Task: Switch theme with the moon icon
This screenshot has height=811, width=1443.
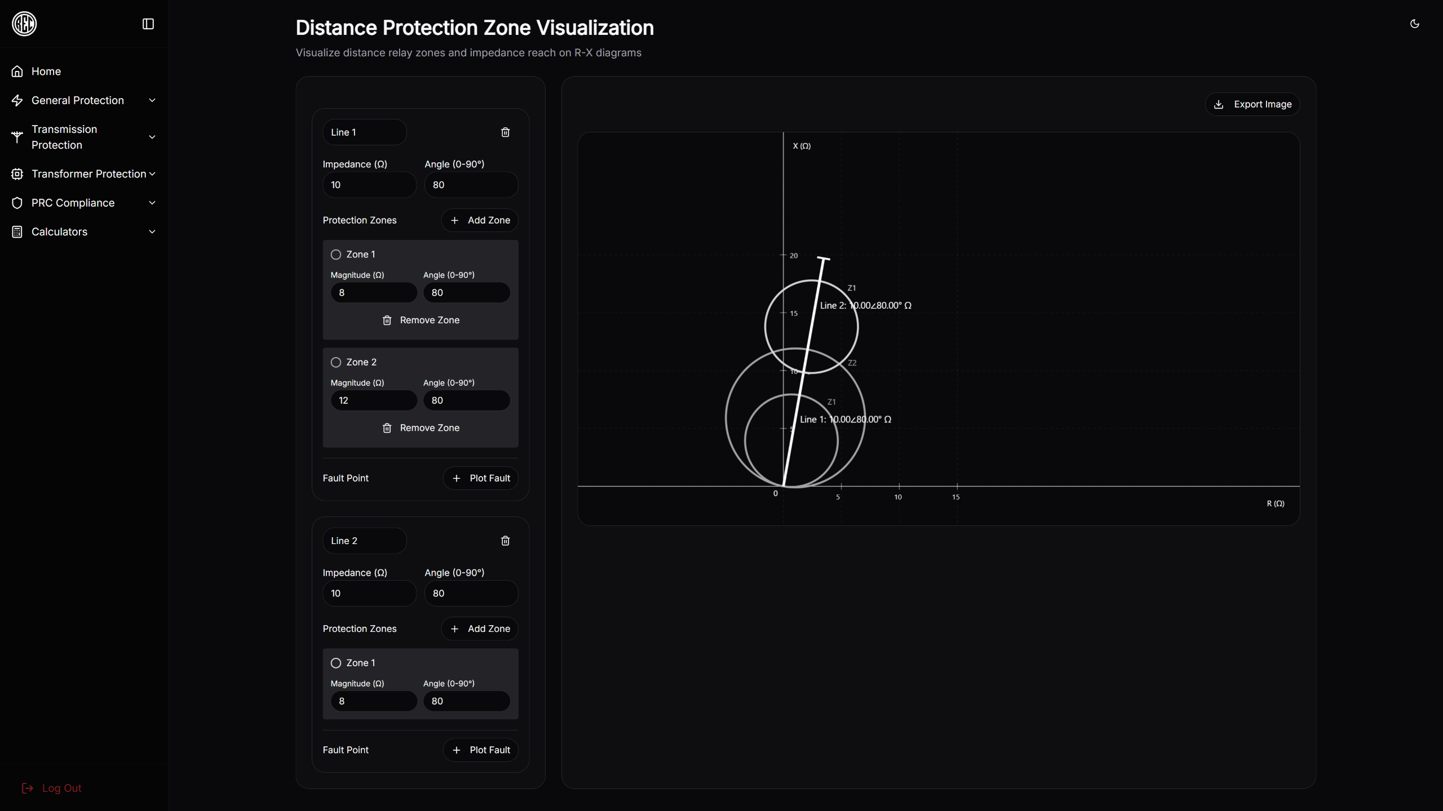Action: pos(1414,24)
